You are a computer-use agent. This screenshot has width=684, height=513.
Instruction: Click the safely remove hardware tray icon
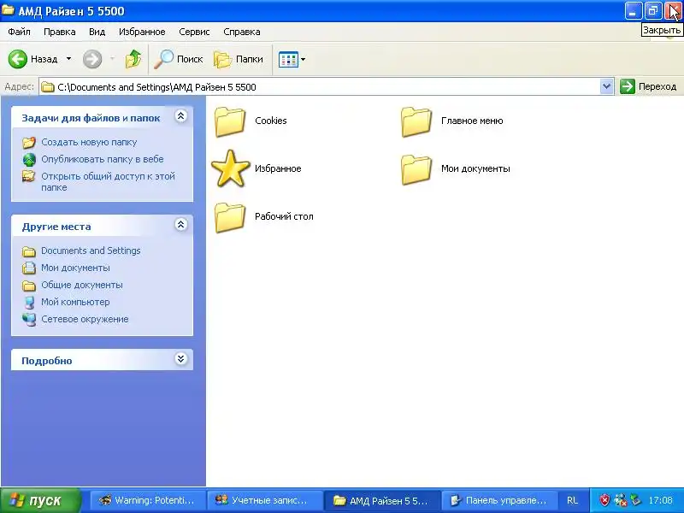point(635,500)
